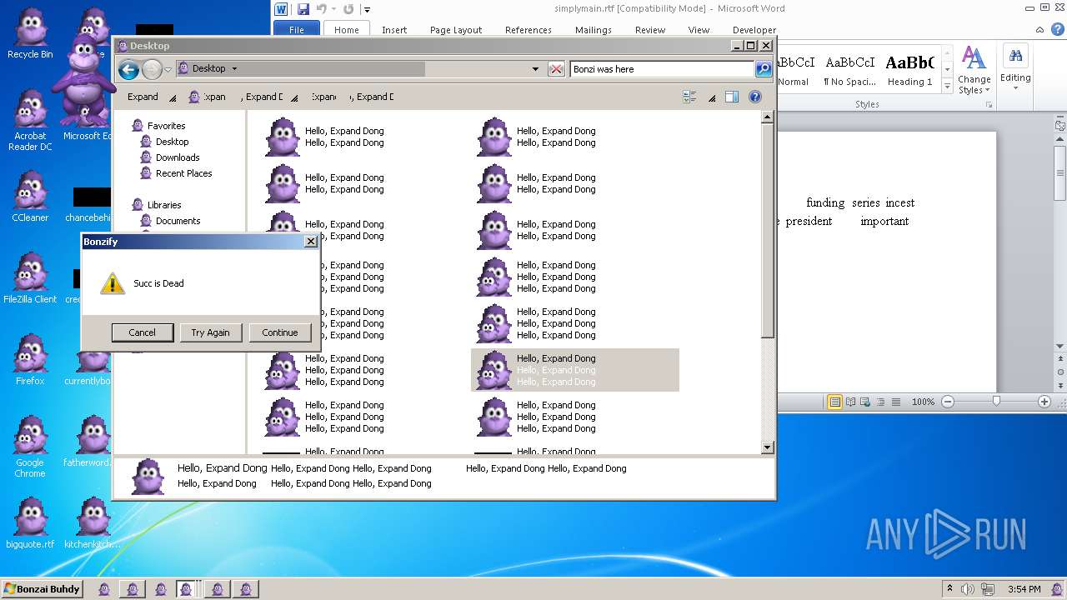Switch to Web Layout view in Word
This screenshot has width=1067, height=600.
pos(866,402)
